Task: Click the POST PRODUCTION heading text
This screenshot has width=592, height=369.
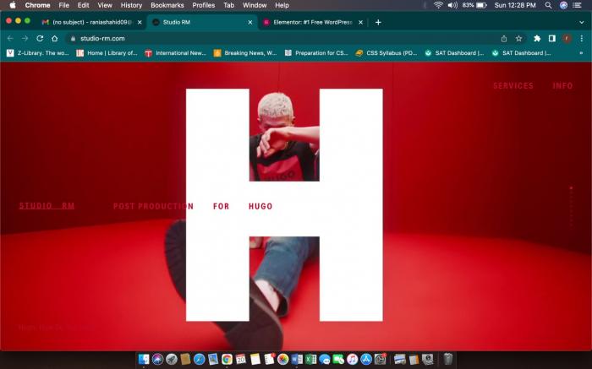Action: [x=153, y=206]
